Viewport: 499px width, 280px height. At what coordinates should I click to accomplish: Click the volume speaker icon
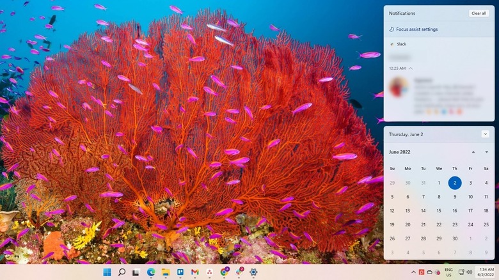[469, 272]
